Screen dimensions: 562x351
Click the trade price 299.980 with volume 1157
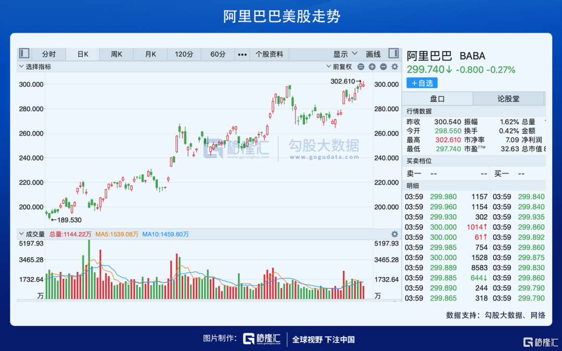click(x=443, y=197)
